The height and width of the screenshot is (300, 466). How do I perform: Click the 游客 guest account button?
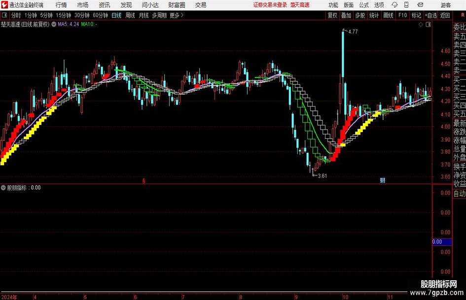pyautogui.click(x=446, y=5)
